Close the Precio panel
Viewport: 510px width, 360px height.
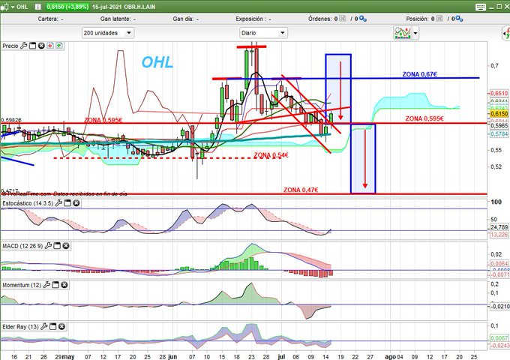click(x=41, y=46)
